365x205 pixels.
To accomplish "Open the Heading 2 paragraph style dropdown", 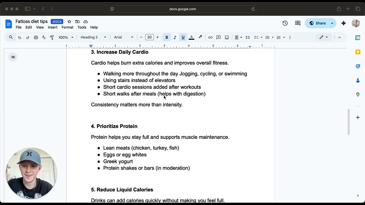I will [x=93, y=37].
